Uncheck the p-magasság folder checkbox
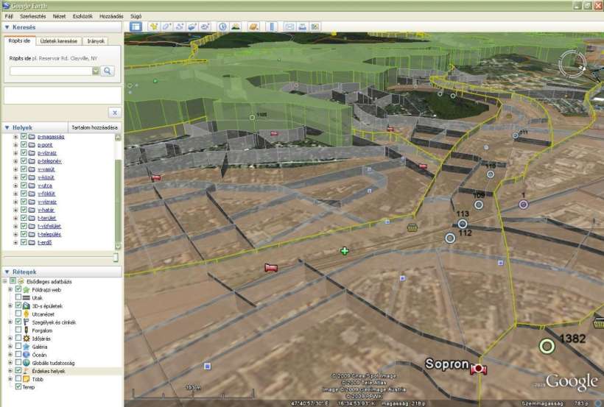 pyautogui.click(x=24, y=137)
